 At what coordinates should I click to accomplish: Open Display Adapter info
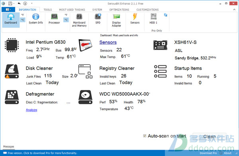coord(116,20)
